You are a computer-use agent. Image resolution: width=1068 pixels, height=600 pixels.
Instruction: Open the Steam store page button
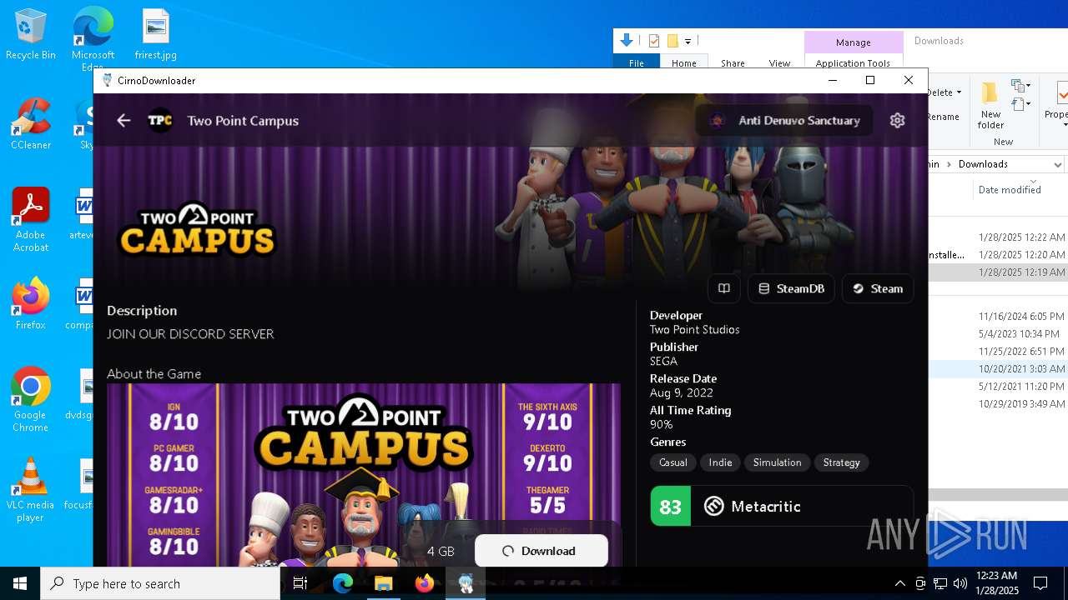click(878, 288)
